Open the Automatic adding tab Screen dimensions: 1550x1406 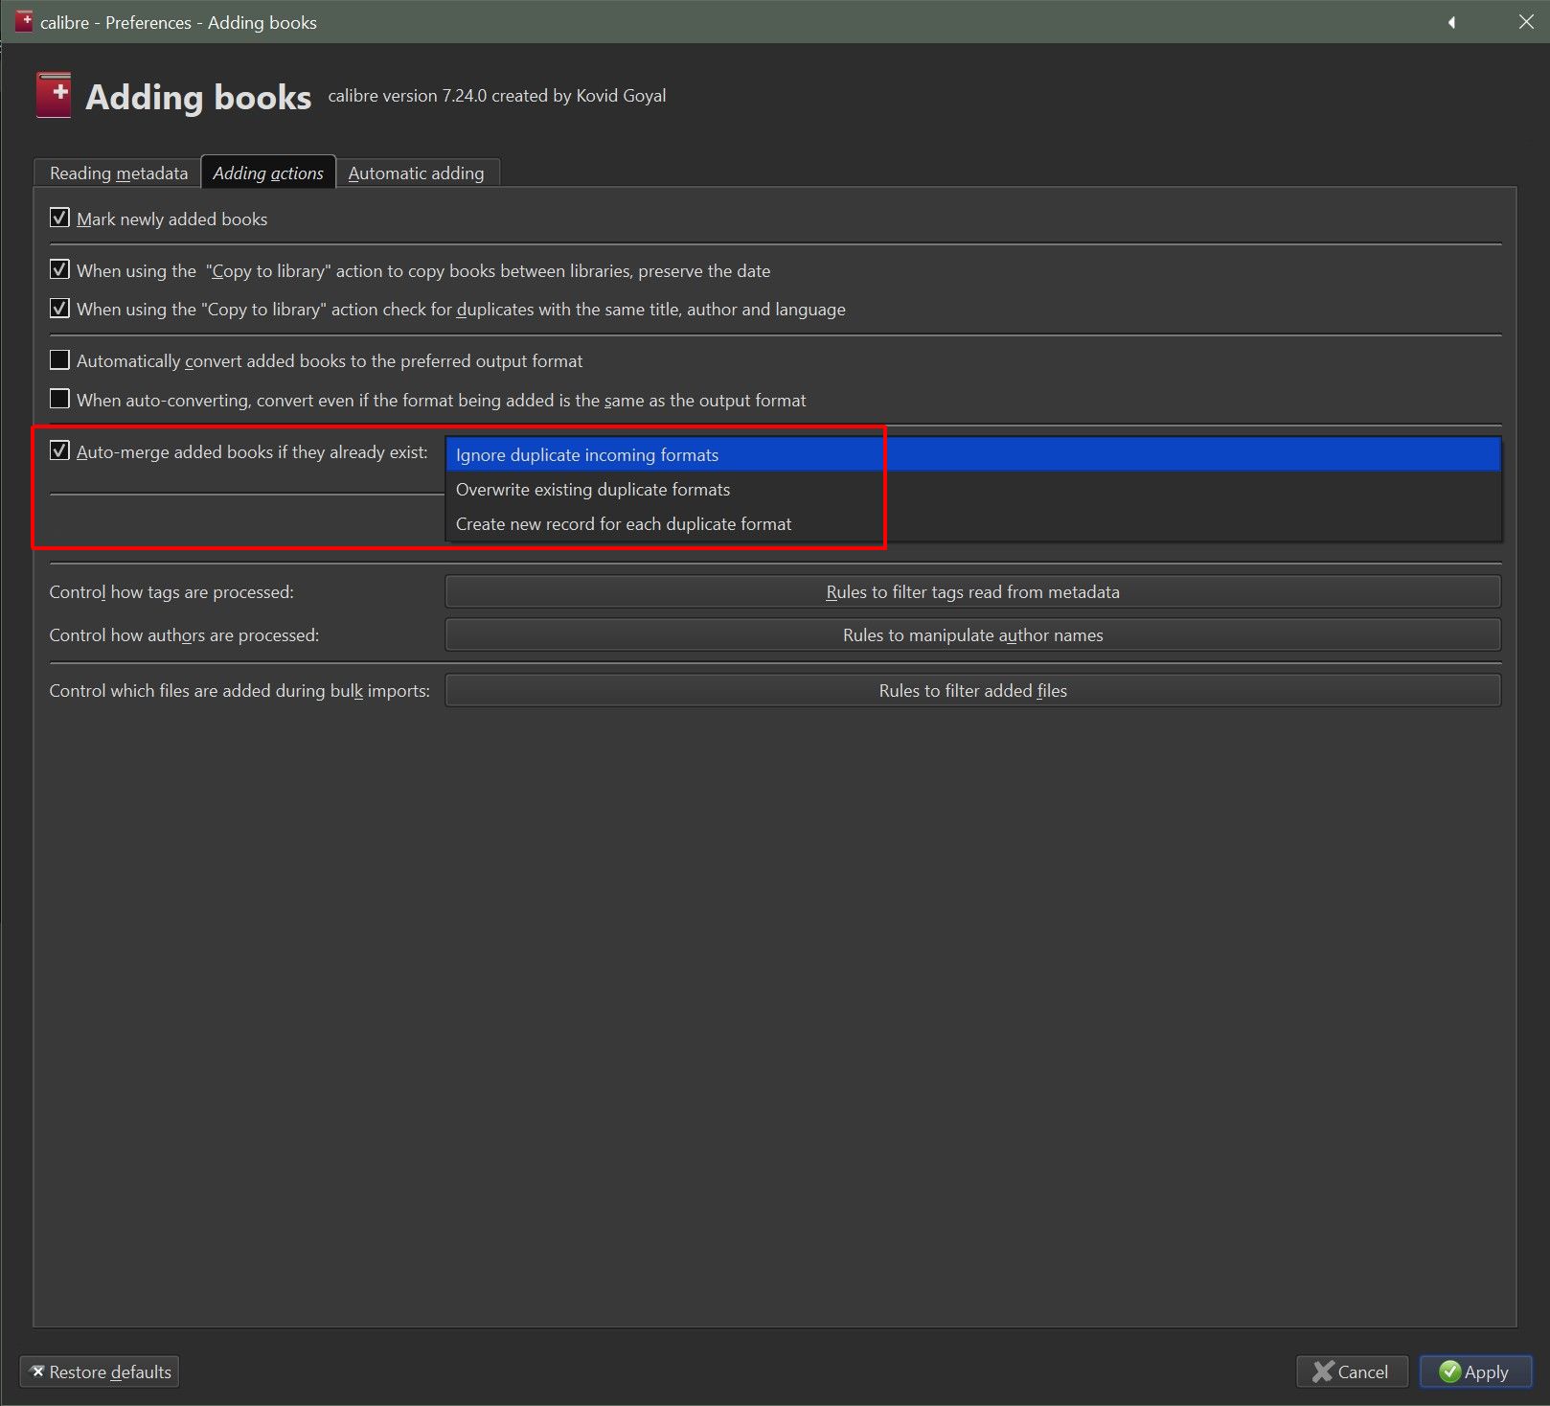coord(417,173)
